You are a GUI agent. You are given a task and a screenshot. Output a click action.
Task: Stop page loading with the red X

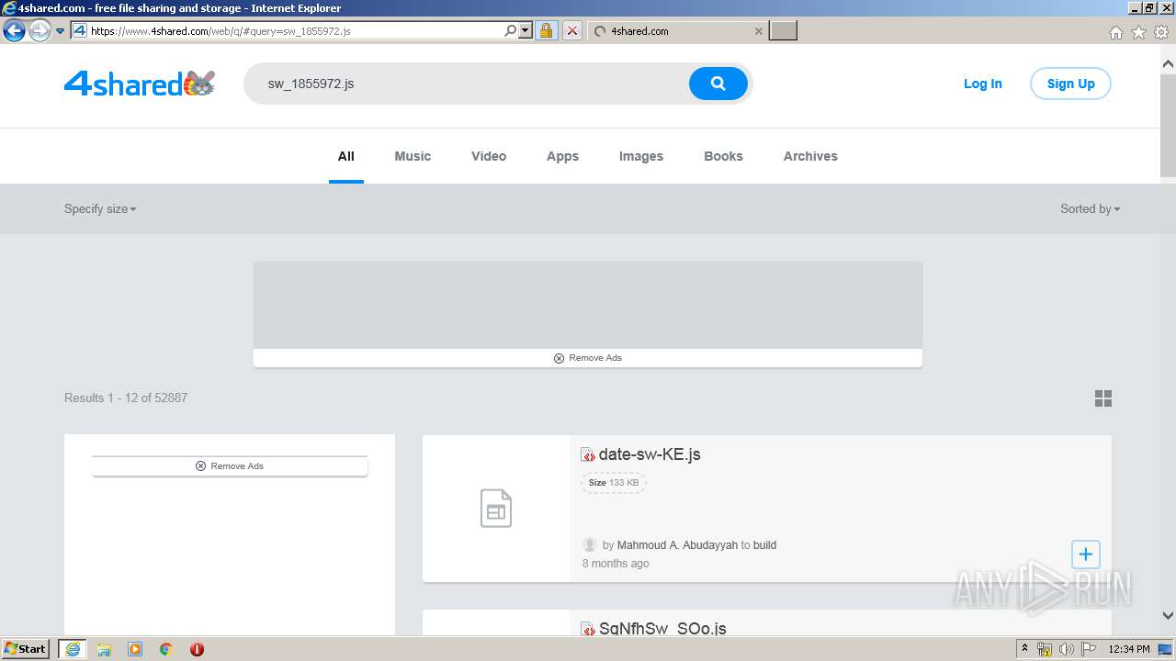tap(571, 31)
